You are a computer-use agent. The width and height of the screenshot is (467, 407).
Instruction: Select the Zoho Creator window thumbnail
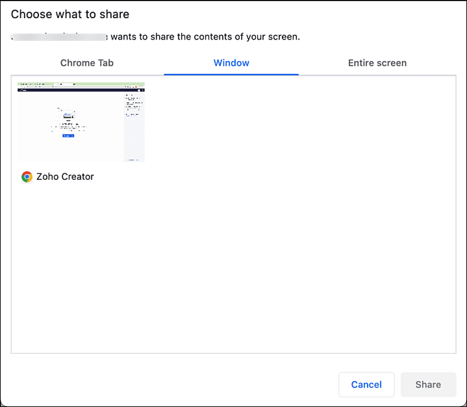click(x=81, y=122)
